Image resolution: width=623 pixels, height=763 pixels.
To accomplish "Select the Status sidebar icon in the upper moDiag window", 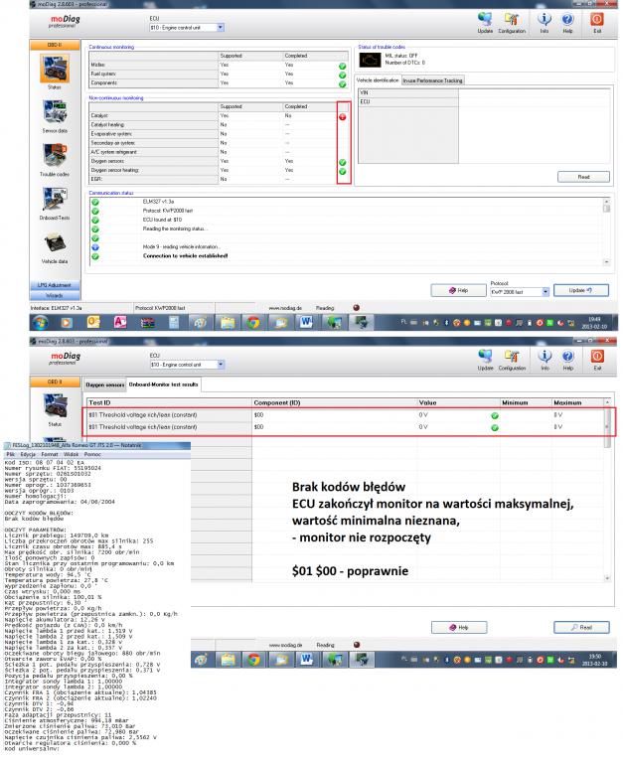I will pyautogui.click(x=55, y=72).
